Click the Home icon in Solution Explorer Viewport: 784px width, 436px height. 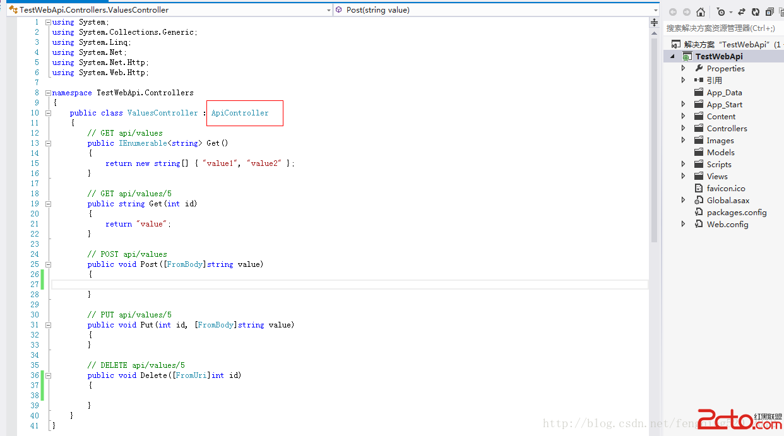pos(701,12)
